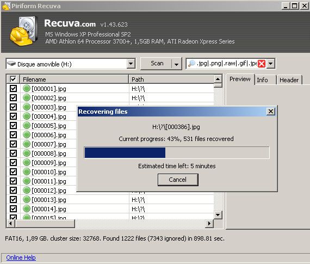The width and height of the screenshot is (310, 264).
Task: Click the red X clear filter icon
Action: click(262, 64)
